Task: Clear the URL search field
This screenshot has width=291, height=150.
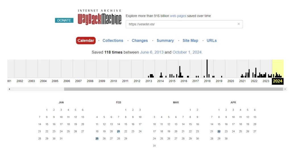Action: [x=239, y=24]
